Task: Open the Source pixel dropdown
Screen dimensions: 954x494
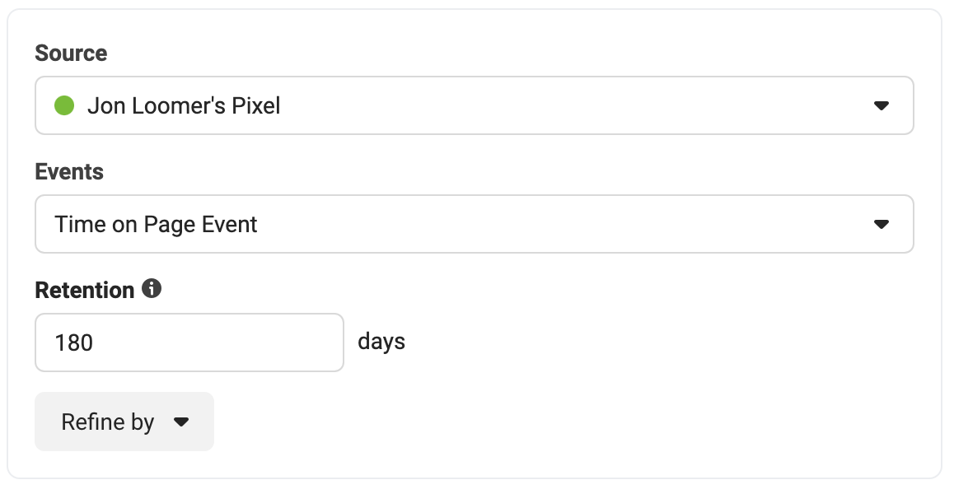Action: (474, 105)
